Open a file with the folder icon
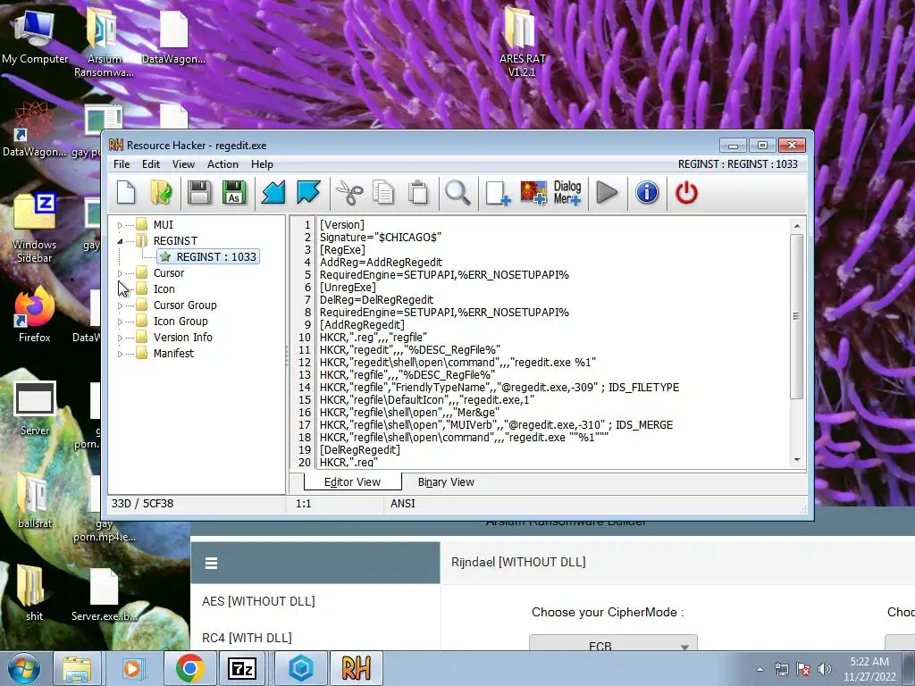 tap(161, 193)
